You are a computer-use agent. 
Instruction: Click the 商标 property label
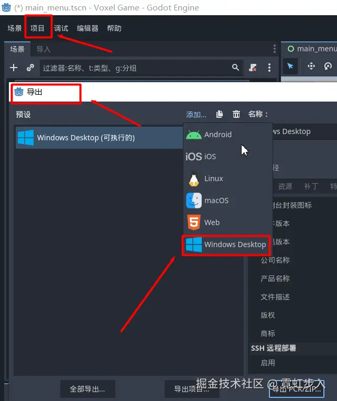[x=268, y=333]
